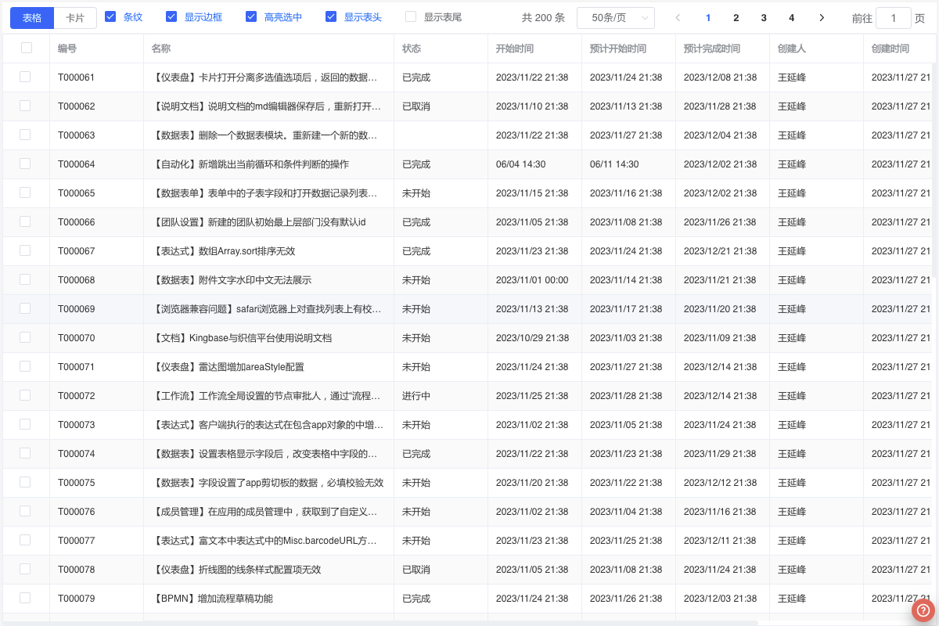Switch to the 卡片 view tab
This screenshot has width=939, height=626.
pyautogui.click(x=75, y=18)
